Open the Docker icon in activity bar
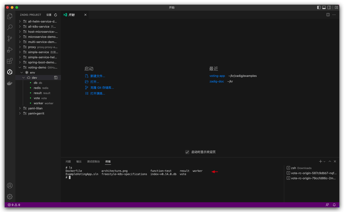The width and height of the screenshot is (344, 212). [x=10, y=83]
